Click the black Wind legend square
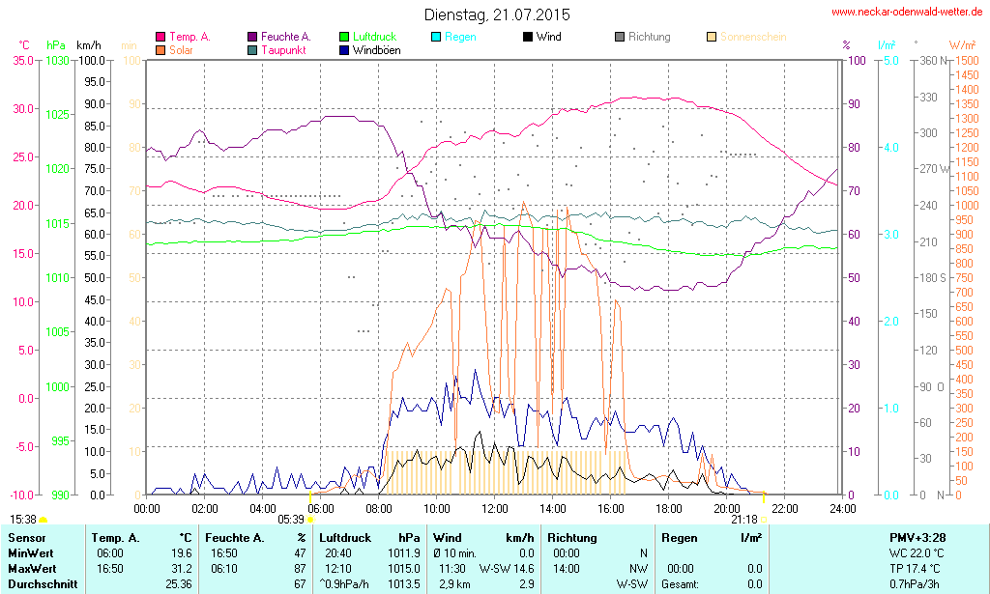Viewport: 990px width, 594px height. click(528, 37)
